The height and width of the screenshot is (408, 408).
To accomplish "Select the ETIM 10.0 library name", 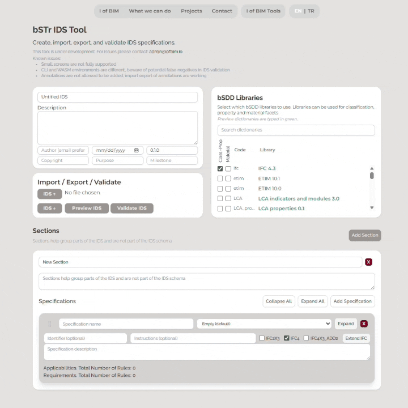I will [270, 188].
